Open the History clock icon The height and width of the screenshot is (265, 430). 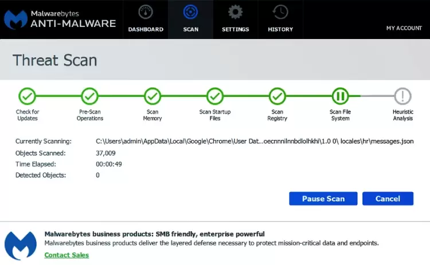click(280, 12)
